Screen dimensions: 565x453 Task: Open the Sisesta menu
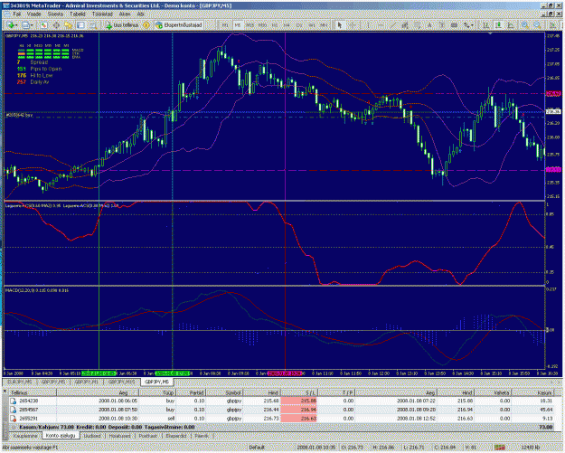(55, 14)
